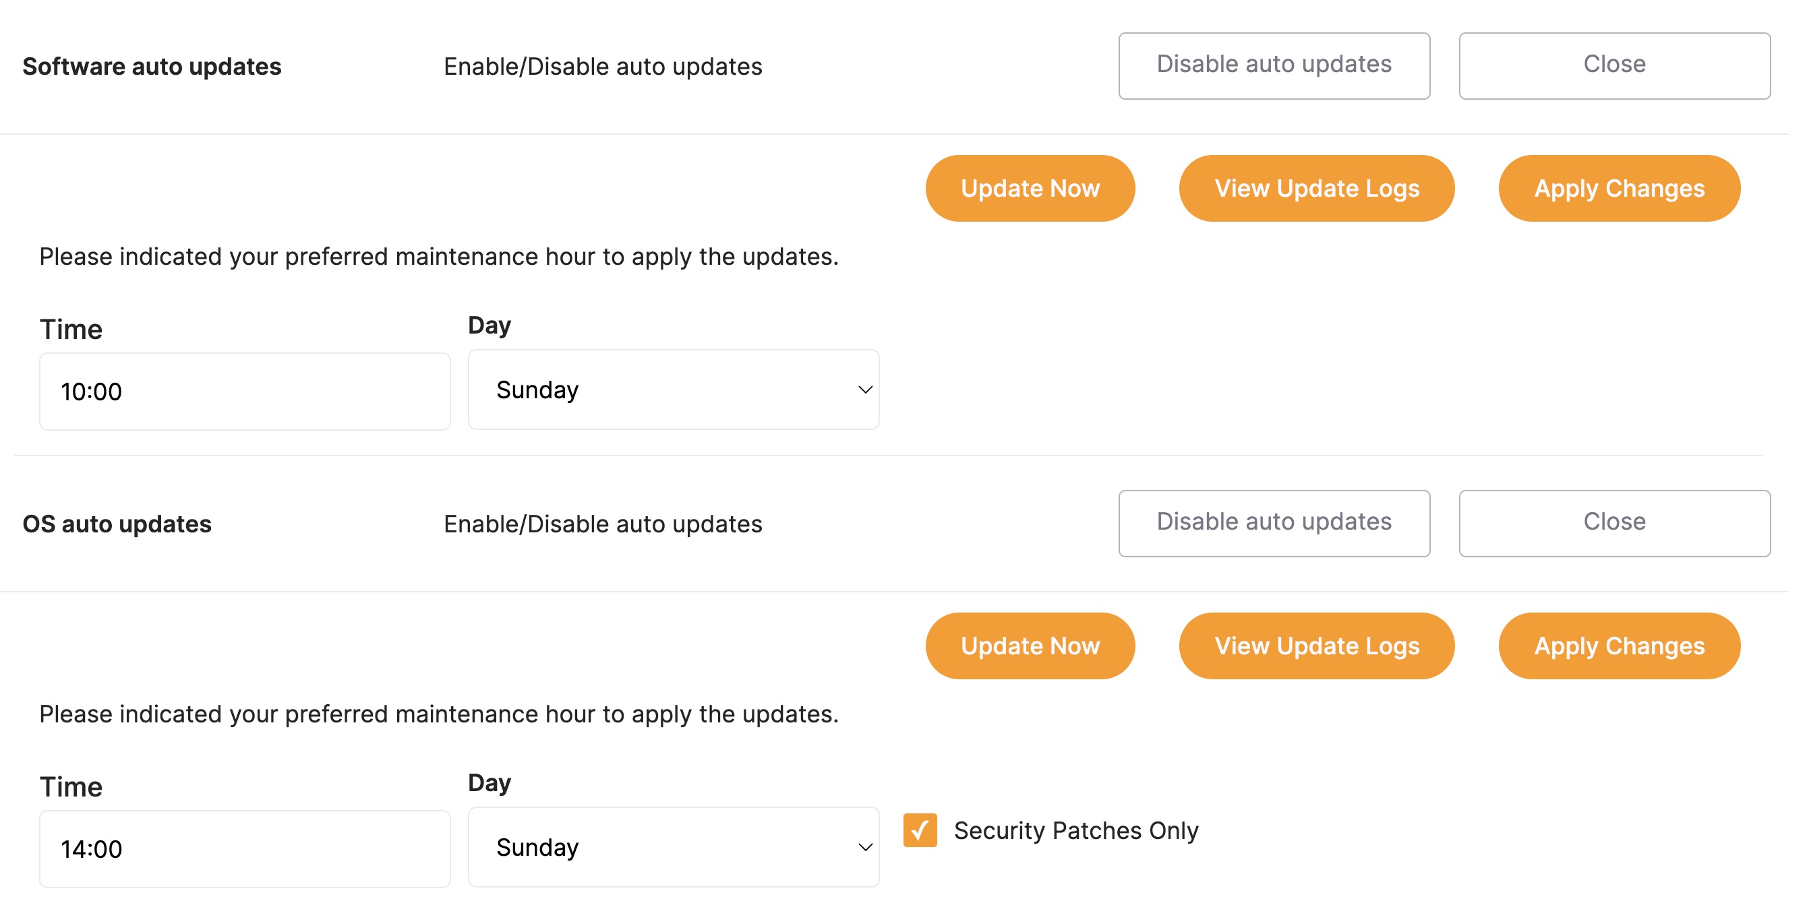Click Update Now for Software auto updates
The height and width of the screenshot is (903, 1807).
click(1029, 188)
